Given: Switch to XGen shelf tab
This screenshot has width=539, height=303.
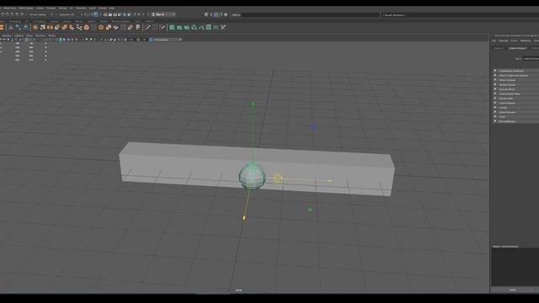Looking at the screenshot, I should pyautogui.click(x=137, y=21).
